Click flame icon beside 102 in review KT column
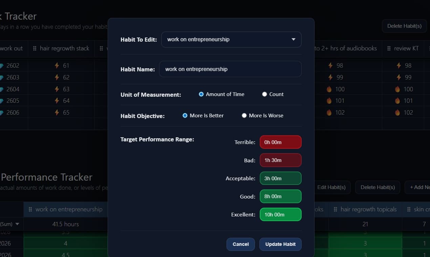The image size is (430, 257). point(397,113)
